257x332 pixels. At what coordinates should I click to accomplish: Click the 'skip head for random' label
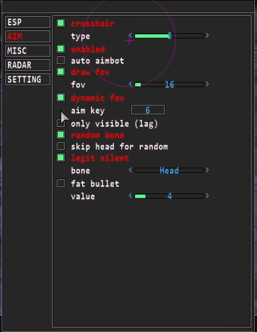click(x=120, y=147)
